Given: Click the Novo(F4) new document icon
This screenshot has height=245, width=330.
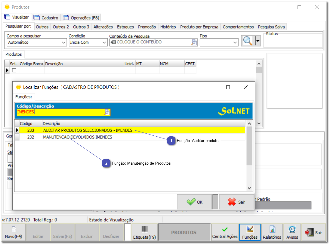Looking at the screenshot, I should (14, 230).
